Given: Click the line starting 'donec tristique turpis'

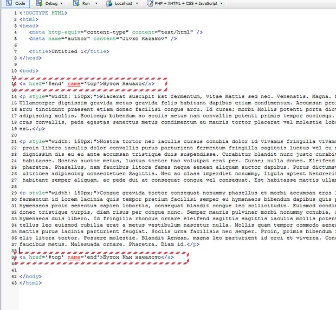Looking at the screenshot, I should (x=178, y=212).
